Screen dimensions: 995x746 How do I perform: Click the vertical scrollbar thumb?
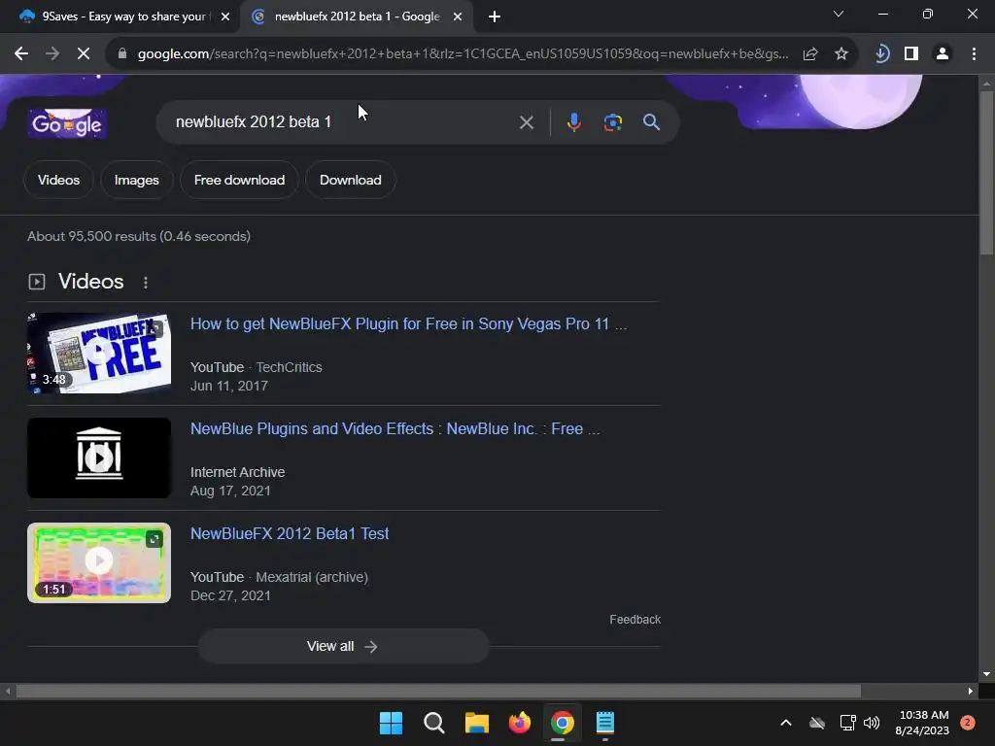point(986,173)
